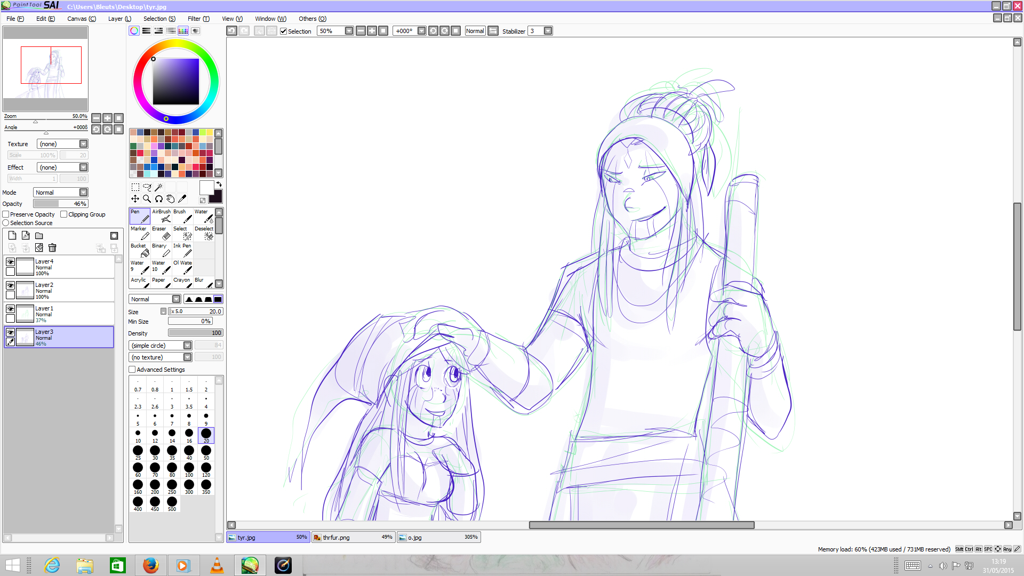Hide Layer2 using its eye icon

[10, 285]
